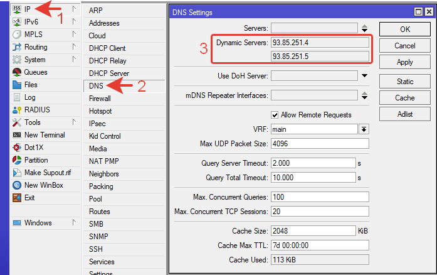
Task: Open the VRF dropdown arrow
Action: (364, 129)
